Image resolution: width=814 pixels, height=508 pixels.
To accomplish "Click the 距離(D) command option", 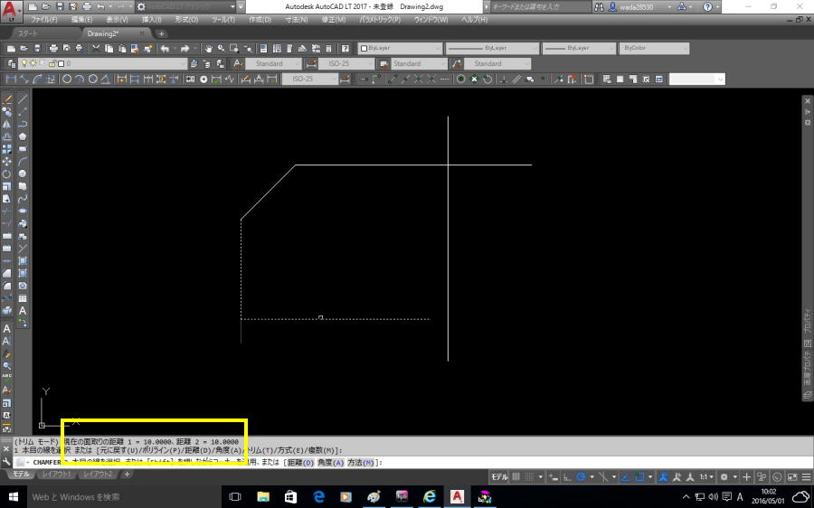I will (x=300, y=462).
